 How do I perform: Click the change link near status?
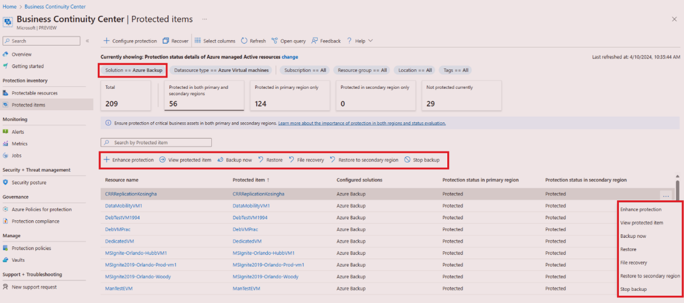tap(290, 57)
